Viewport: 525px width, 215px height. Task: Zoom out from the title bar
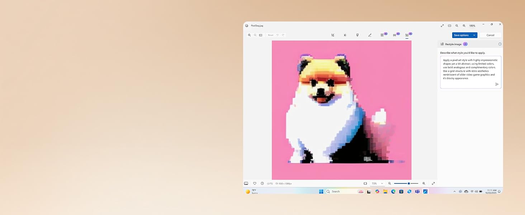coord(457,25)
